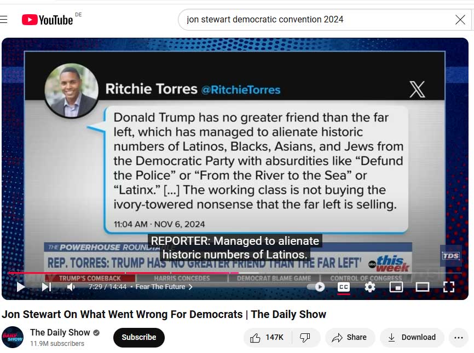
Task: Seek on the red video progress bar
Action: pyautogui.click(x=235, y=273)
